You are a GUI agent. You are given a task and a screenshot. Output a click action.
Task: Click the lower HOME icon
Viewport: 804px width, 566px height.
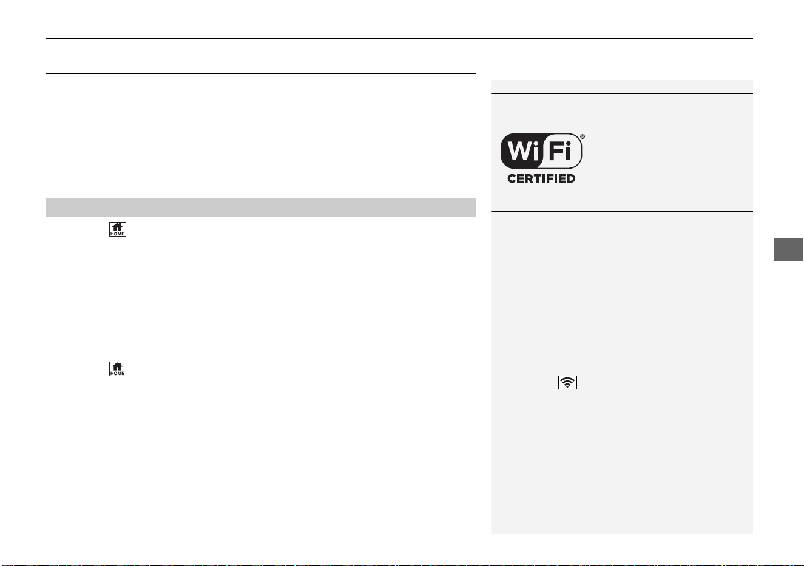pyautogui.click(x=117, y=369)
